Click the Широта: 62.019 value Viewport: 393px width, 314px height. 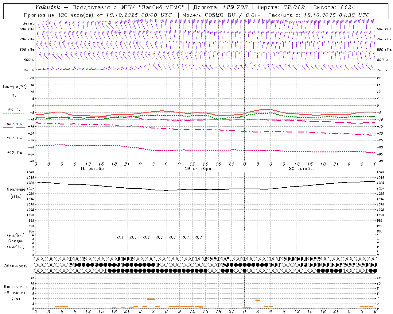point(280,7)
